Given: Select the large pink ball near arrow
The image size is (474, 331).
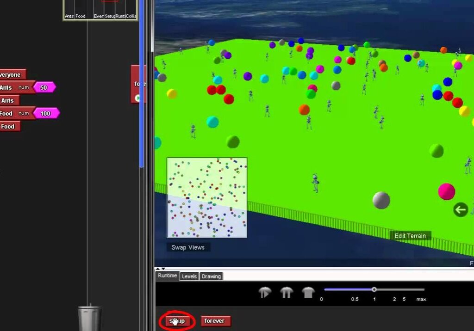Looking at the screenshot, I should pyautogui.click(x=447, y=191).
